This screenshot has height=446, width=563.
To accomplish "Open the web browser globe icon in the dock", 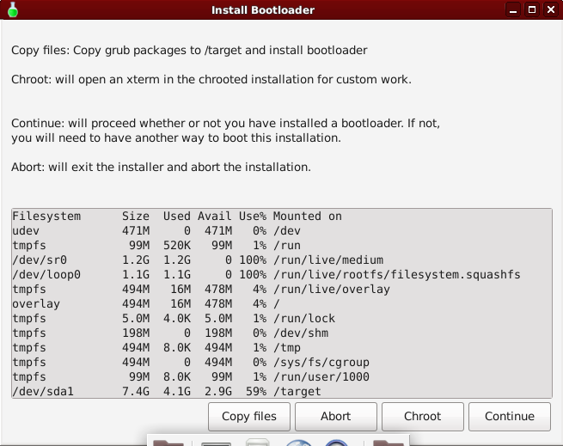I will (299, 443).
